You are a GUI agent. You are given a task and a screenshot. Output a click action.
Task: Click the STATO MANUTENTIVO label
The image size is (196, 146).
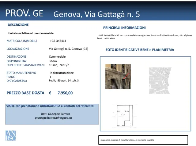[21, 73]
